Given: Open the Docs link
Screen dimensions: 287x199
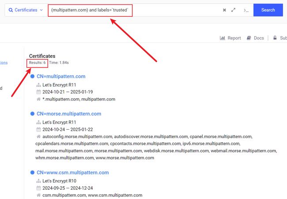Looking at the screenshot, I should [255, 38].
